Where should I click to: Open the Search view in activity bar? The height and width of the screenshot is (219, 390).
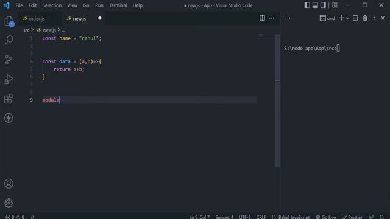(x=9, y=40)
